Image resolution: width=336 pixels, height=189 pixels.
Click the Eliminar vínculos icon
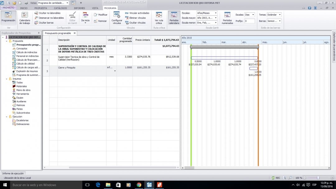coord(127,18)
